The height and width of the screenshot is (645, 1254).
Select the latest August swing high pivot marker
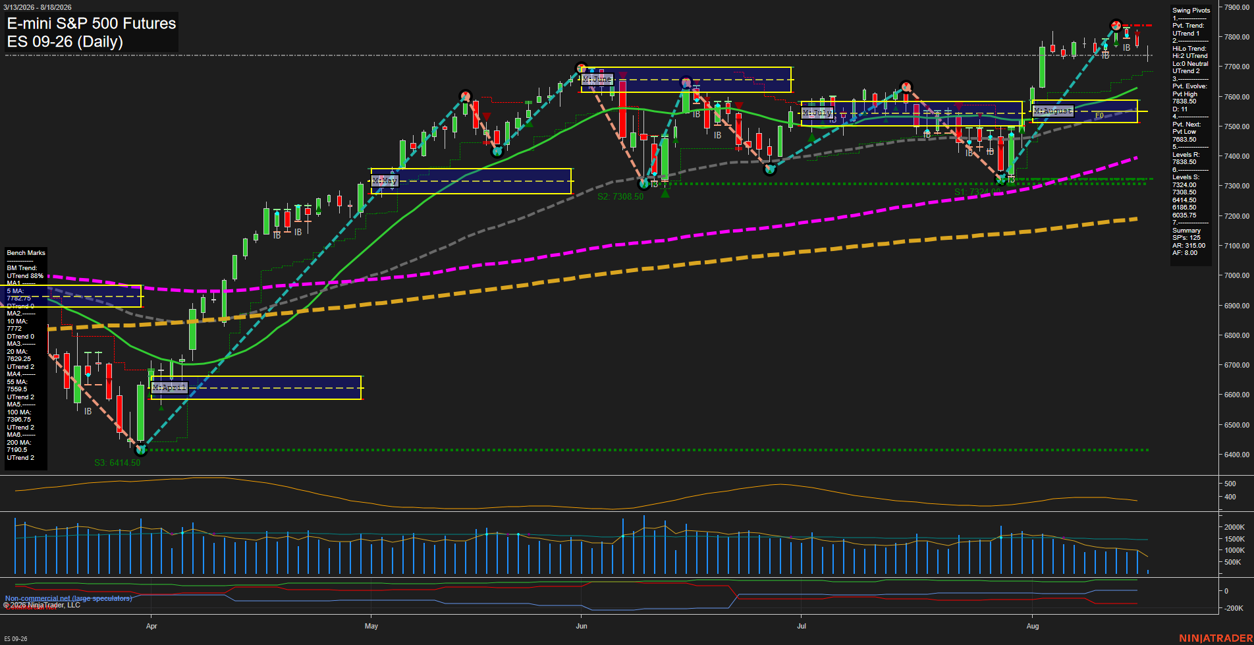(1116, 26)
